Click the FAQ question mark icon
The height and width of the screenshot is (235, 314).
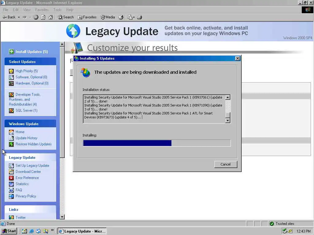click(11, 190)
